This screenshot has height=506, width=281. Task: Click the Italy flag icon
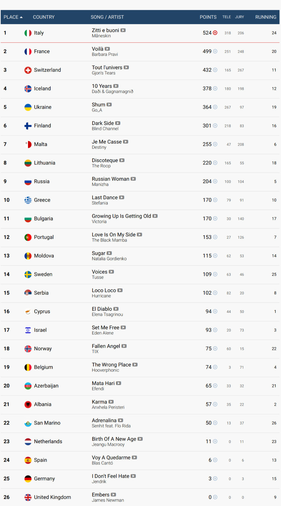pyautogui.click(x=28, y=33)
